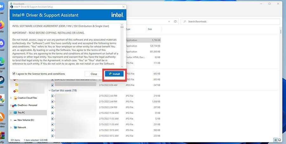
Task: Click file icon in 2/15/2022 2:04 PM row
Action: (52, 107)
